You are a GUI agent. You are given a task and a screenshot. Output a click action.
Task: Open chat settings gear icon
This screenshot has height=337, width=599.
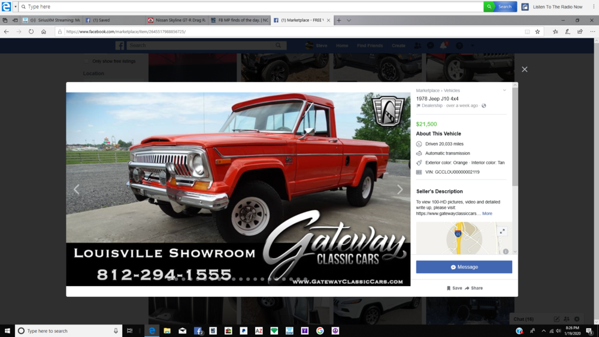click(577, 319)
